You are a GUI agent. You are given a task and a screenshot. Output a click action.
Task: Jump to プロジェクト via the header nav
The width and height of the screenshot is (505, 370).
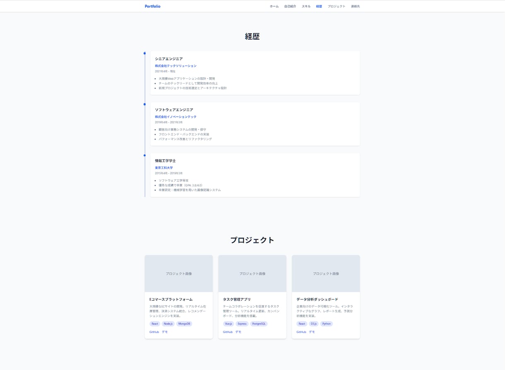tap(337, 6)
